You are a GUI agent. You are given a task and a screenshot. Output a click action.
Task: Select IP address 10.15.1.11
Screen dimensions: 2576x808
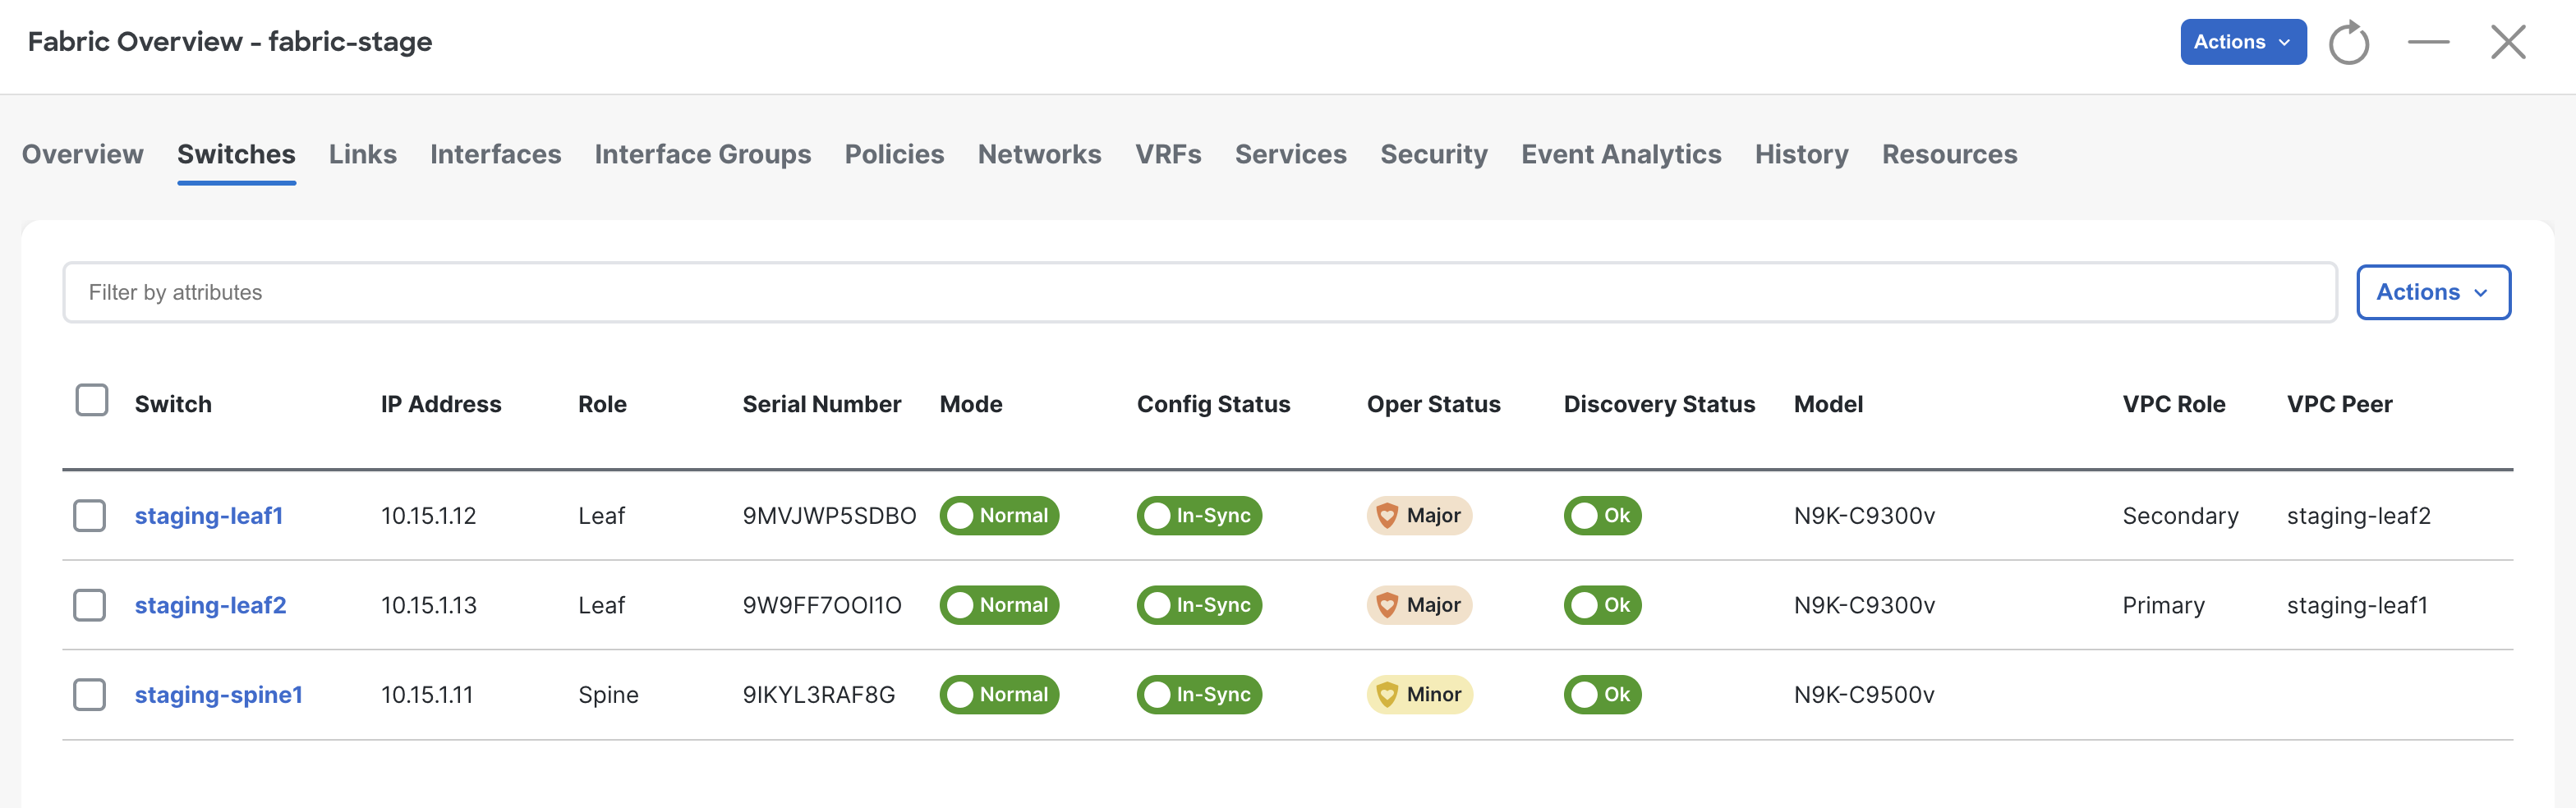(x=427, y=694)
